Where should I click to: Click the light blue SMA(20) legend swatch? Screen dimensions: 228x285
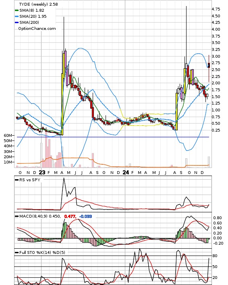tap(17, 17)
